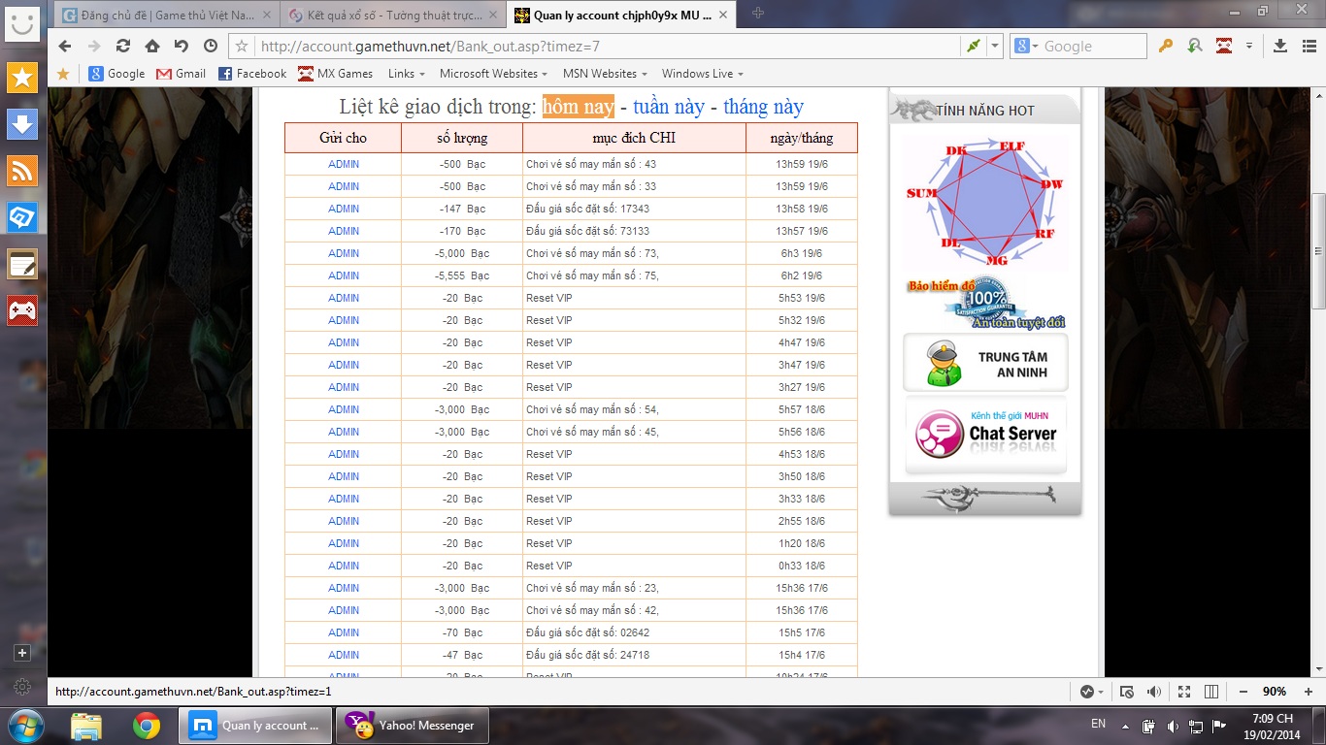
Task: Open the Maxthon smiley main menu
Action: 22,22
